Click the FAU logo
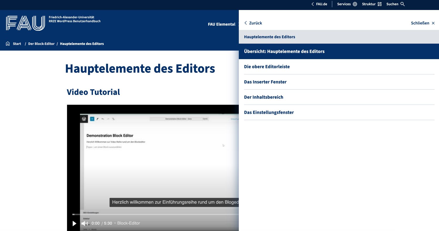This screenshot has width=439, height=231. tap(25, 23)
